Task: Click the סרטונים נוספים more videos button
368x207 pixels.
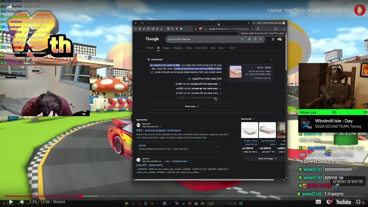Action: (x=348, y=181)
